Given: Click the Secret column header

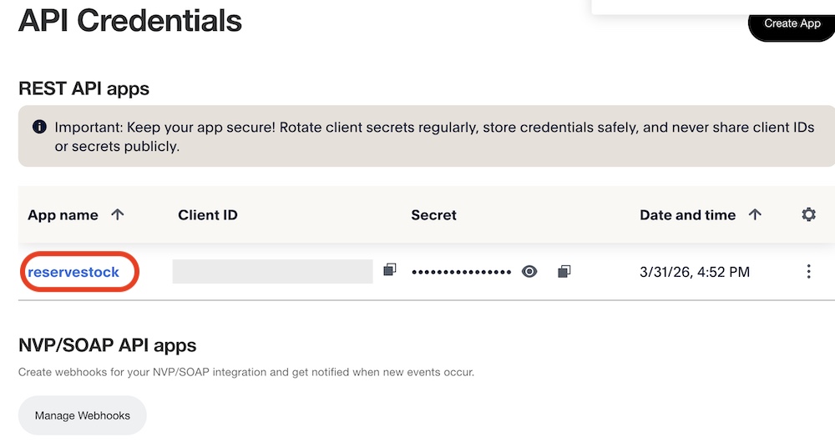Looking at the screenshot, I should click(x=433, y=215).
